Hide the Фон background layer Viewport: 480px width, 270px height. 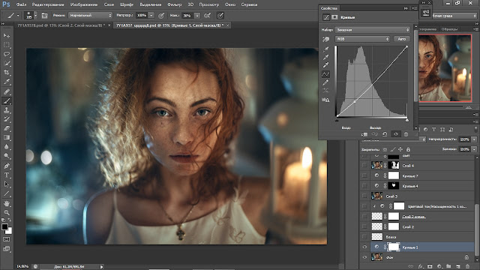[364, 257]
